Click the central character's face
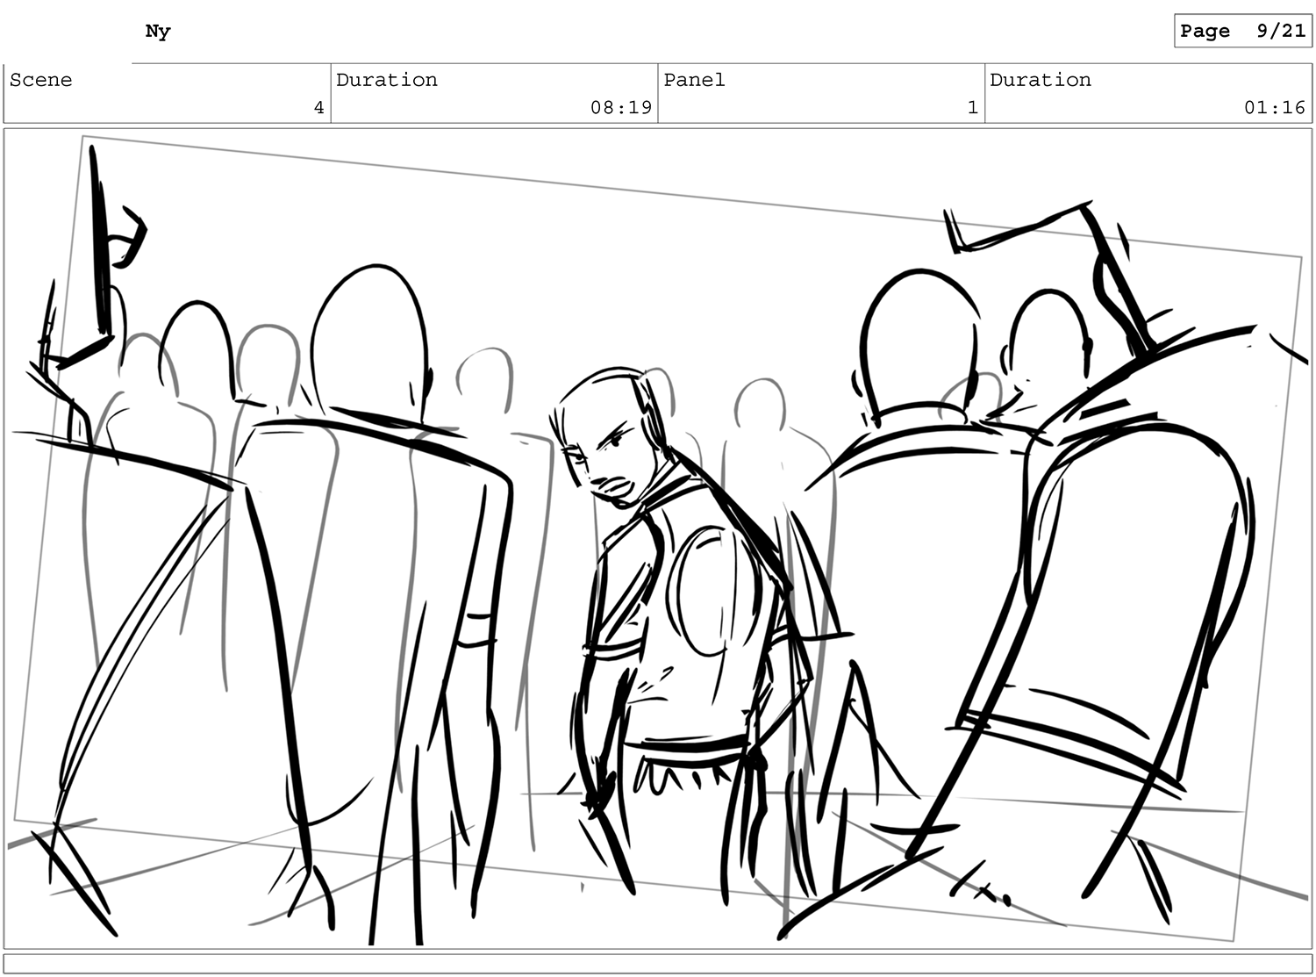This screenshot has width=1316, height=977. point(605,452)
